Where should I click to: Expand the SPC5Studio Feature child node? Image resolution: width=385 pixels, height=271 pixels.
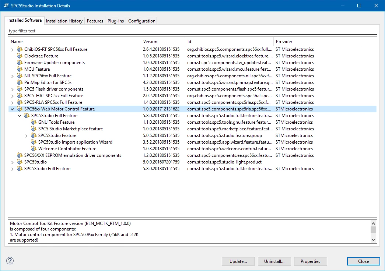tap(26, 136)
